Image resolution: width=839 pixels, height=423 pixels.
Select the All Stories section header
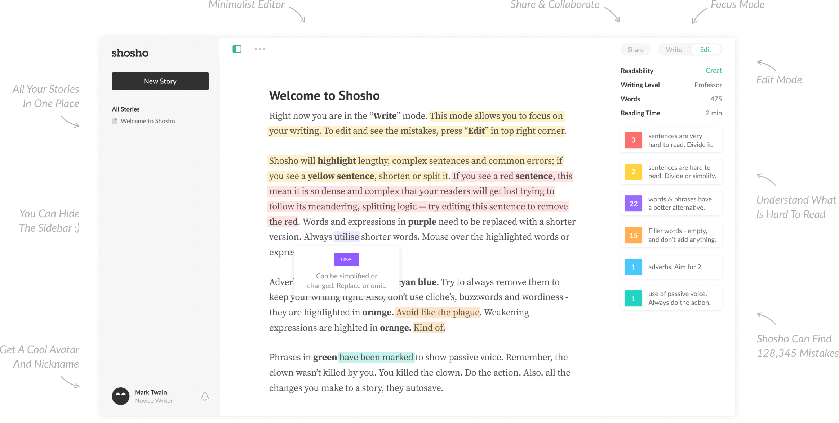[x=125, y=109]
